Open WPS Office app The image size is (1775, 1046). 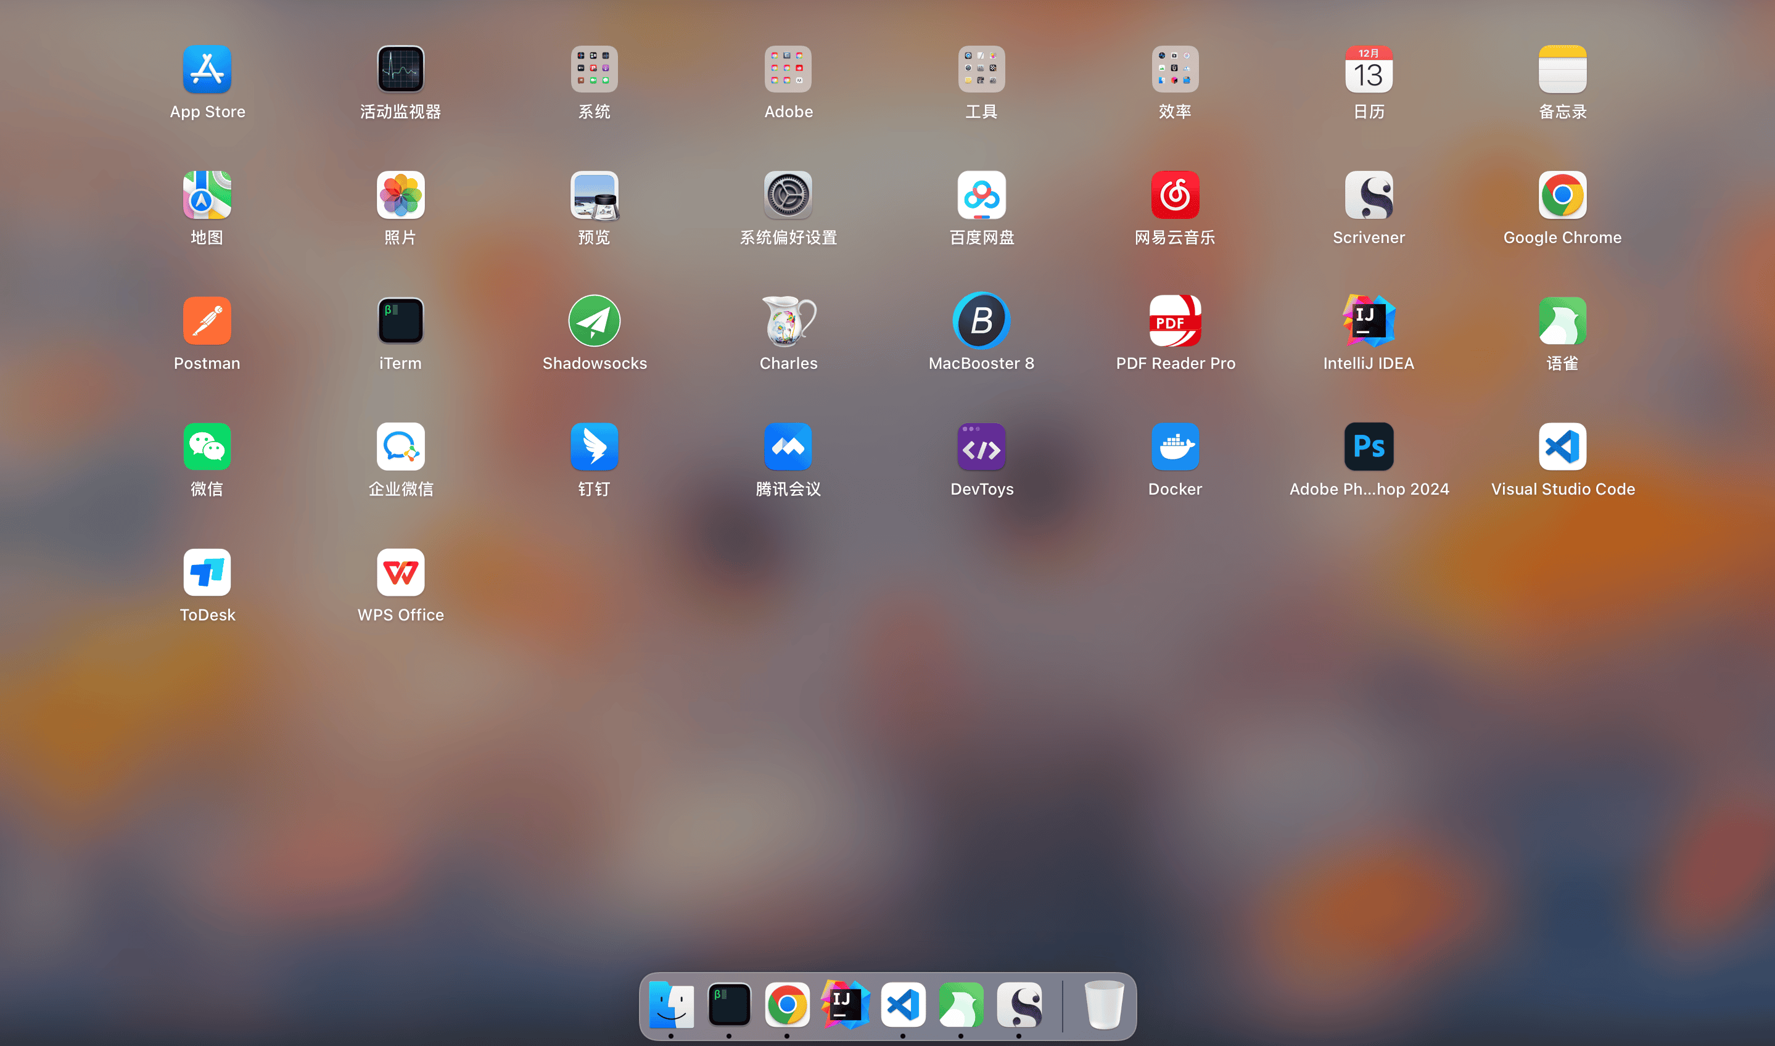click(x=400, y=572)
